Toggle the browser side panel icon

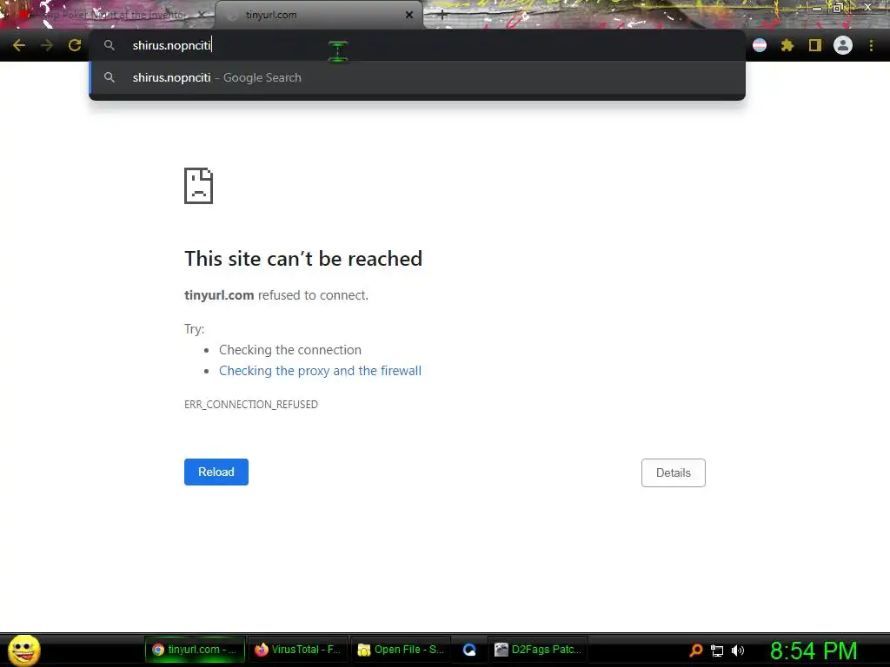coord(815,45)
